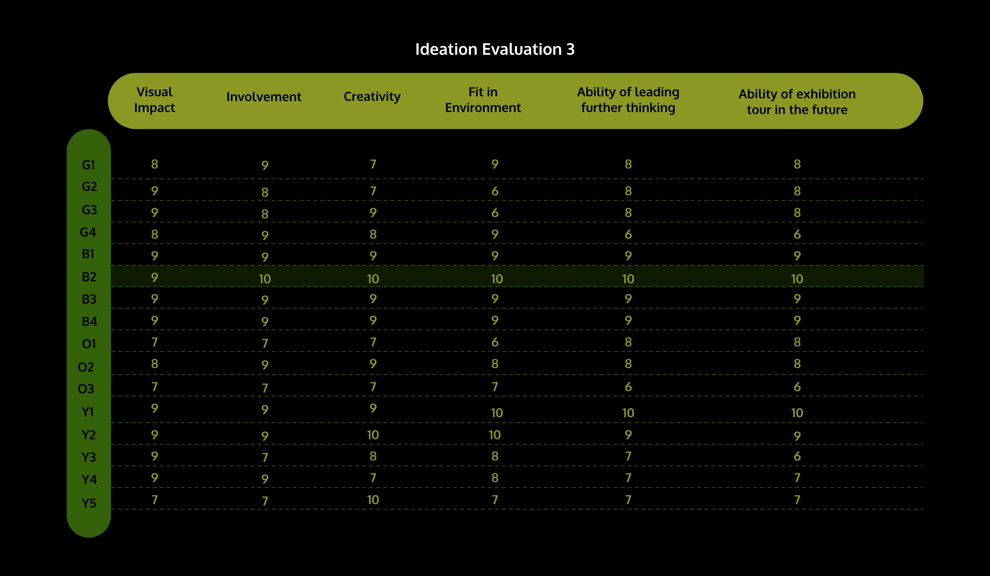Viewport: 990px width, 576px height.
Task: Select O1's Fit in Environment score 6
Action: click(x=495, y=342)
